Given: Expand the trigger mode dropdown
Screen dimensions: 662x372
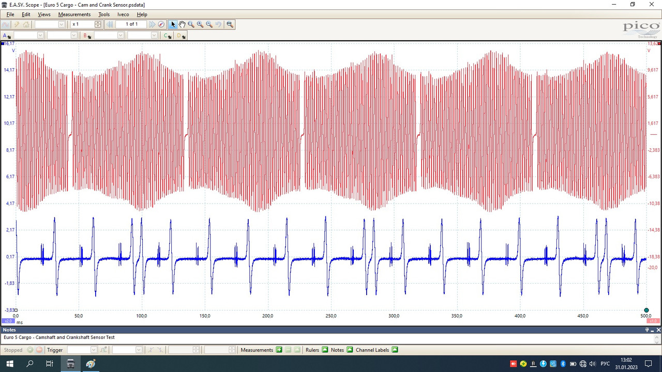Looking at the screenshot, I should coord(94,350).
